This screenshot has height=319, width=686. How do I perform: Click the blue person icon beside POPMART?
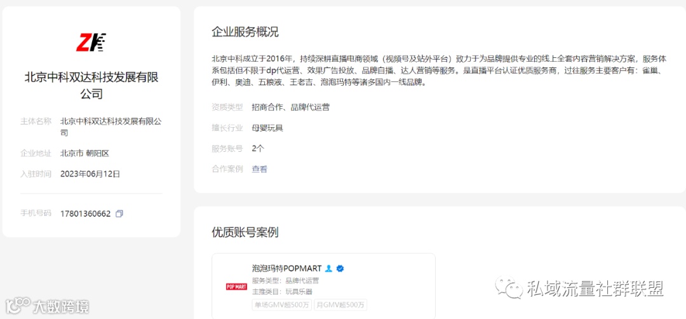pos(328,268)
